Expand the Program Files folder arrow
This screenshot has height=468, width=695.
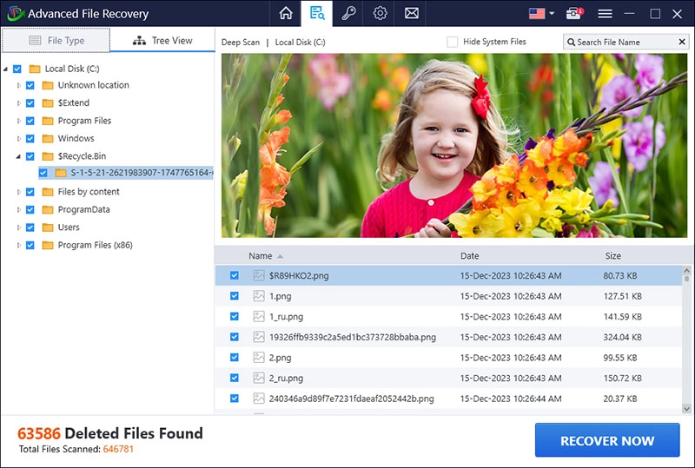[18, 121]
